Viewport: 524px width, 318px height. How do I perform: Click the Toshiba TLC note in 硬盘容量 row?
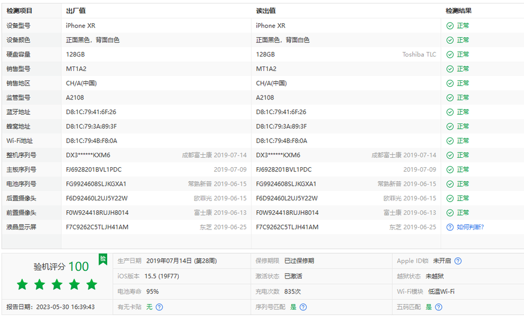(x=419, y=55)
